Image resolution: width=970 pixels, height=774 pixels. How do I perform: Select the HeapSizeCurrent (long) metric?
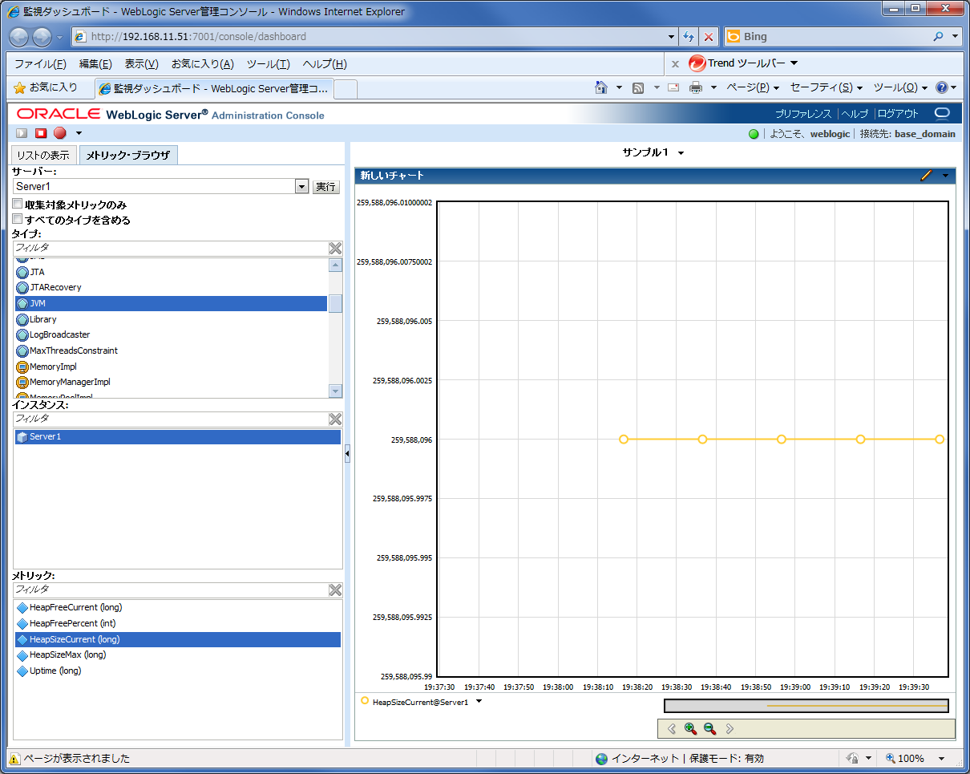[x=178, y=639]
